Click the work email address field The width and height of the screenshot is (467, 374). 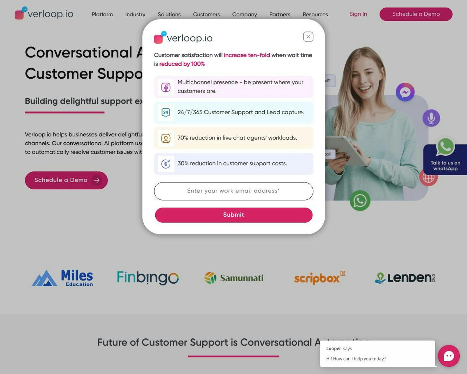(233, 191)
